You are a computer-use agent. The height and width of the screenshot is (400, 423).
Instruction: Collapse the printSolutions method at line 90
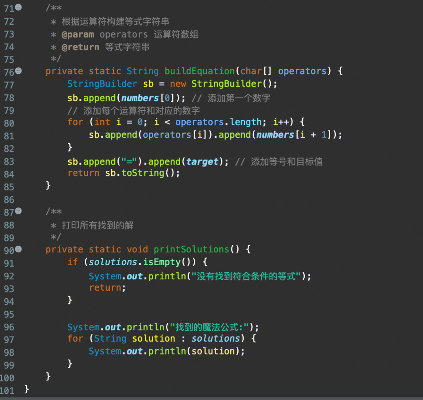18,249
